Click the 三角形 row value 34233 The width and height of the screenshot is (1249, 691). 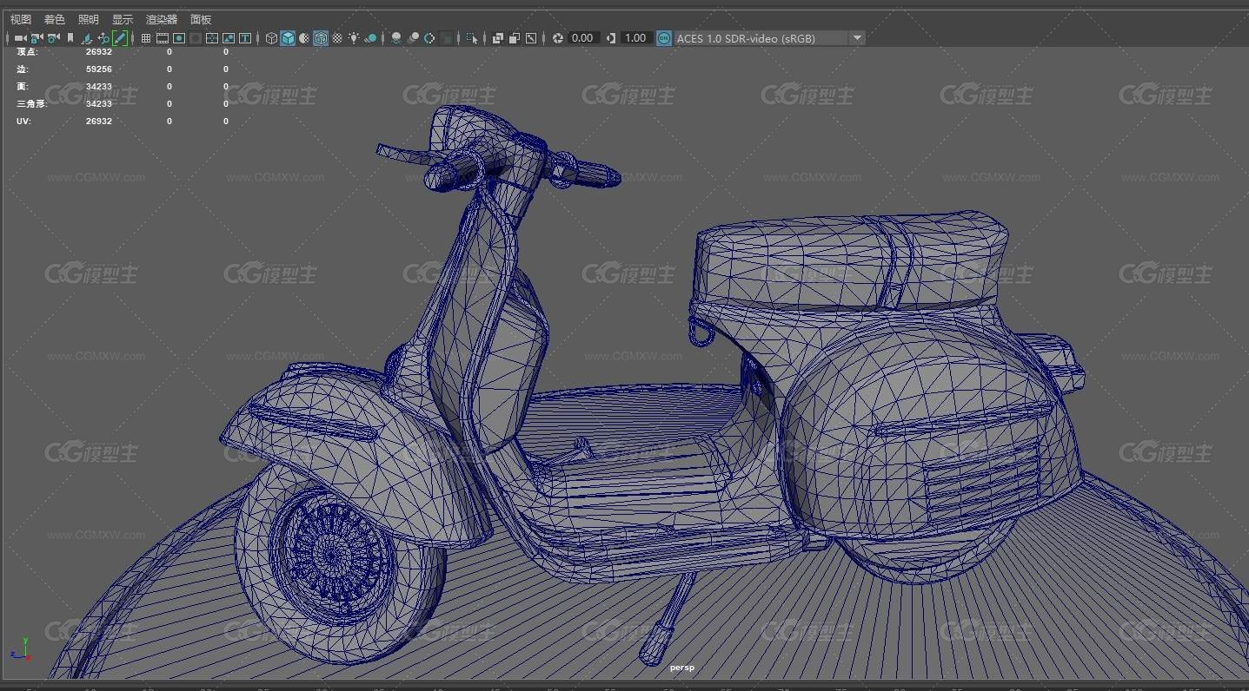[99, 103]
